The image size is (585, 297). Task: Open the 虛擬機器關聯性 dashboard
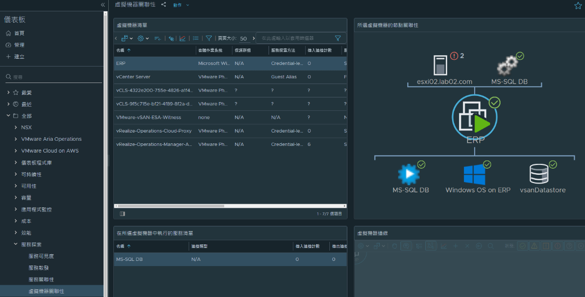click(x=46, y=291)
